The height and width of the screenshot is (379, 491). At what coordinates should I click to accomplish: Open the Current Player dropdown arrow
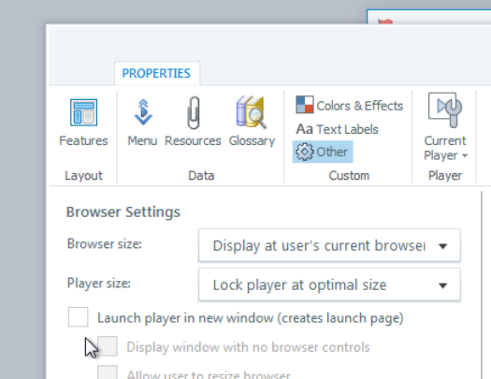pos(465,155)
